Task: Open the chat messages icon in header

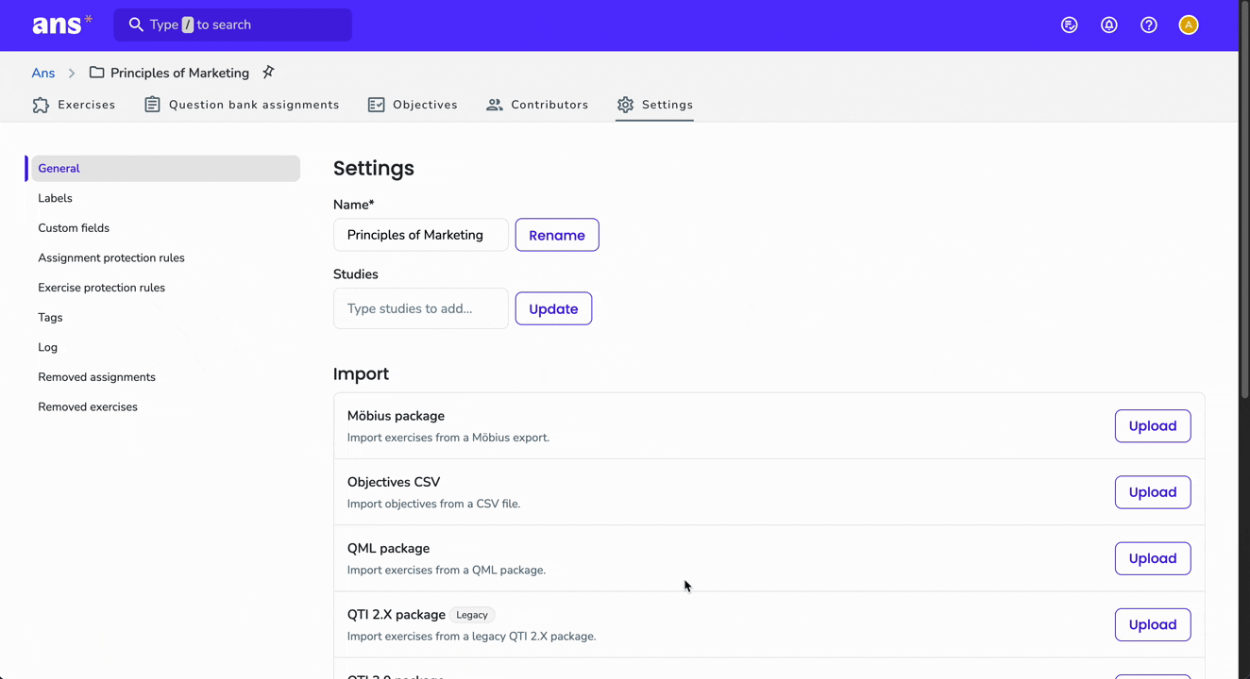Action: pyautogui.click(x=1069, y=25)
